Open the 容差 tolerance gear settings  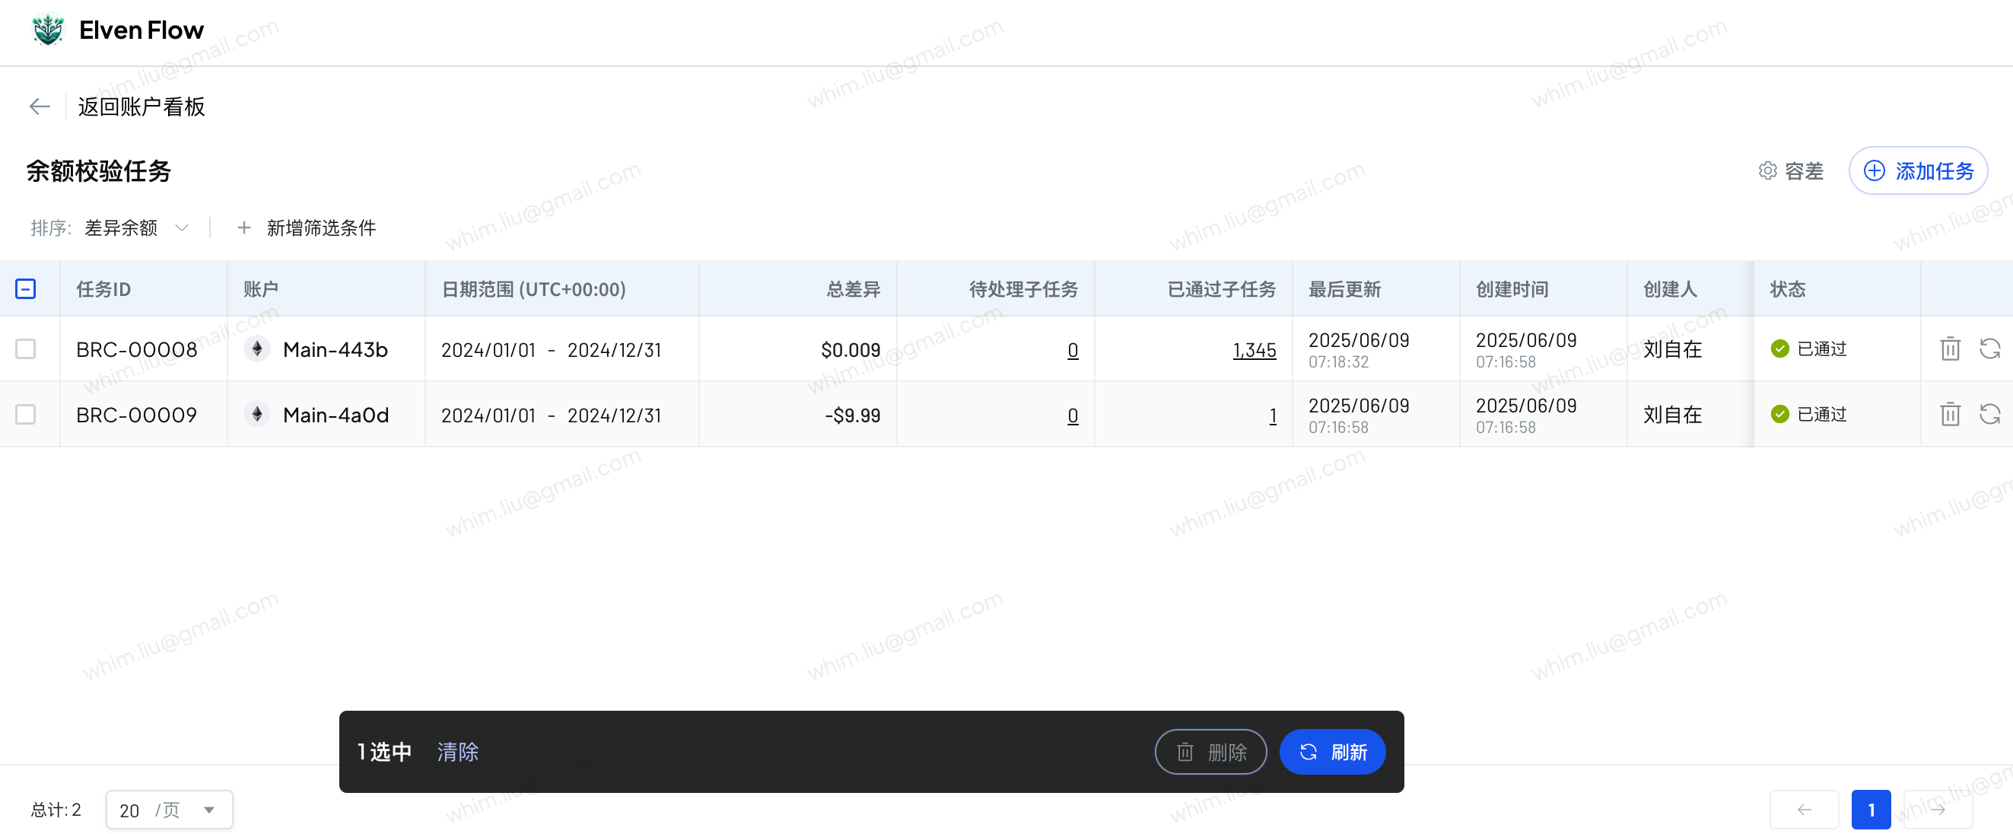(x=1790, y=170)
